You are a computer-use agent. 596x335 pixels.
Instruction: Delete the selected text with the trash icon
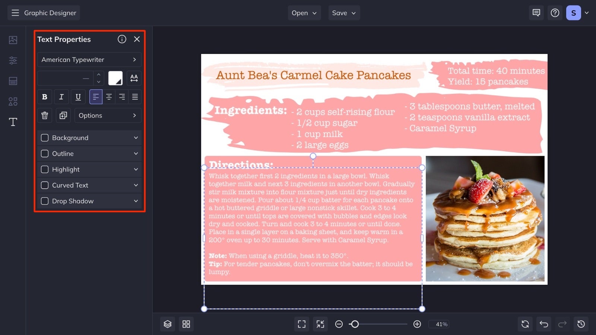(44, 115)
